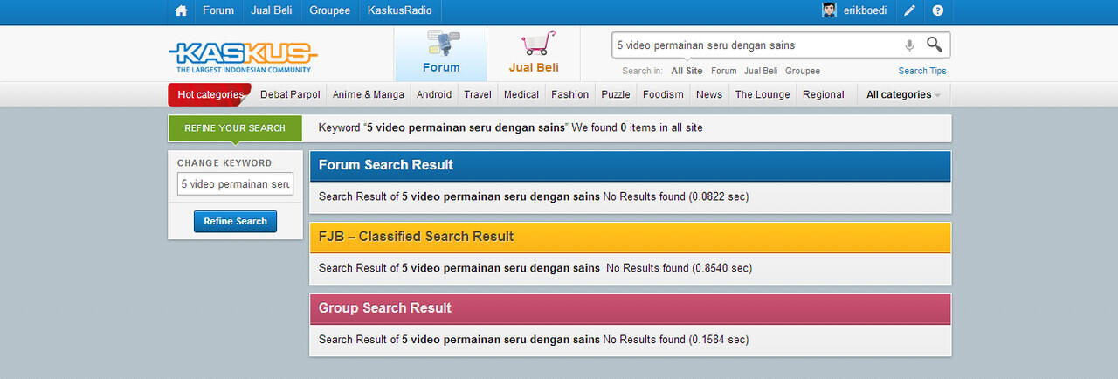
Task: Click the home icon in top bar
Action: click(x=181, y=10)
